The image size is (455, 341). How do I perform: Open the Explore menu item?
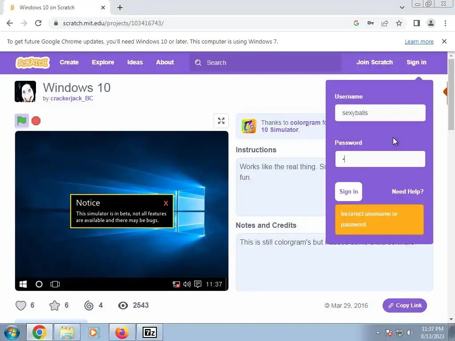[x=103, y=62]
